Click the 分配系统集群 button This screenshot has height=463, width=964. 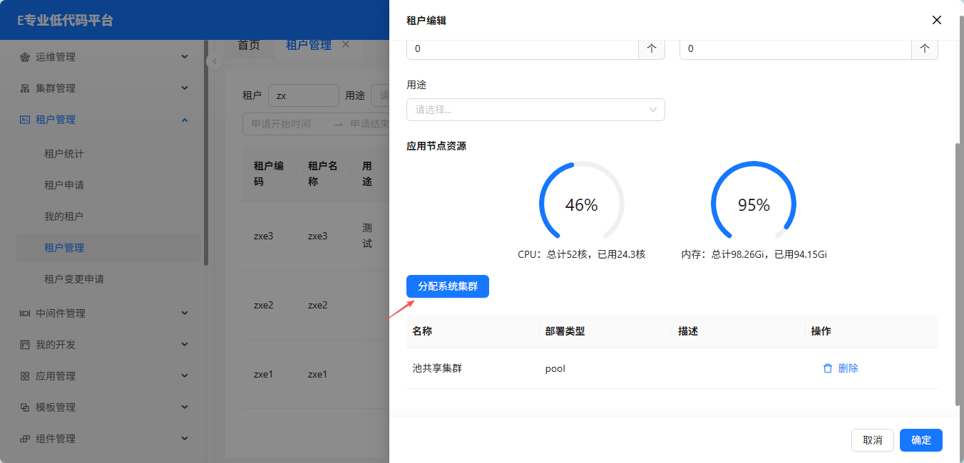pyautogui.click(x=448, y=286)
